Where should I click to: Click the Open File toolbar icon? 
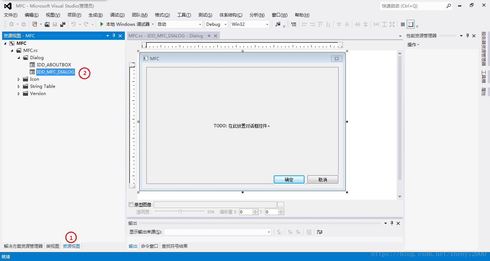(x=47, y=24)
